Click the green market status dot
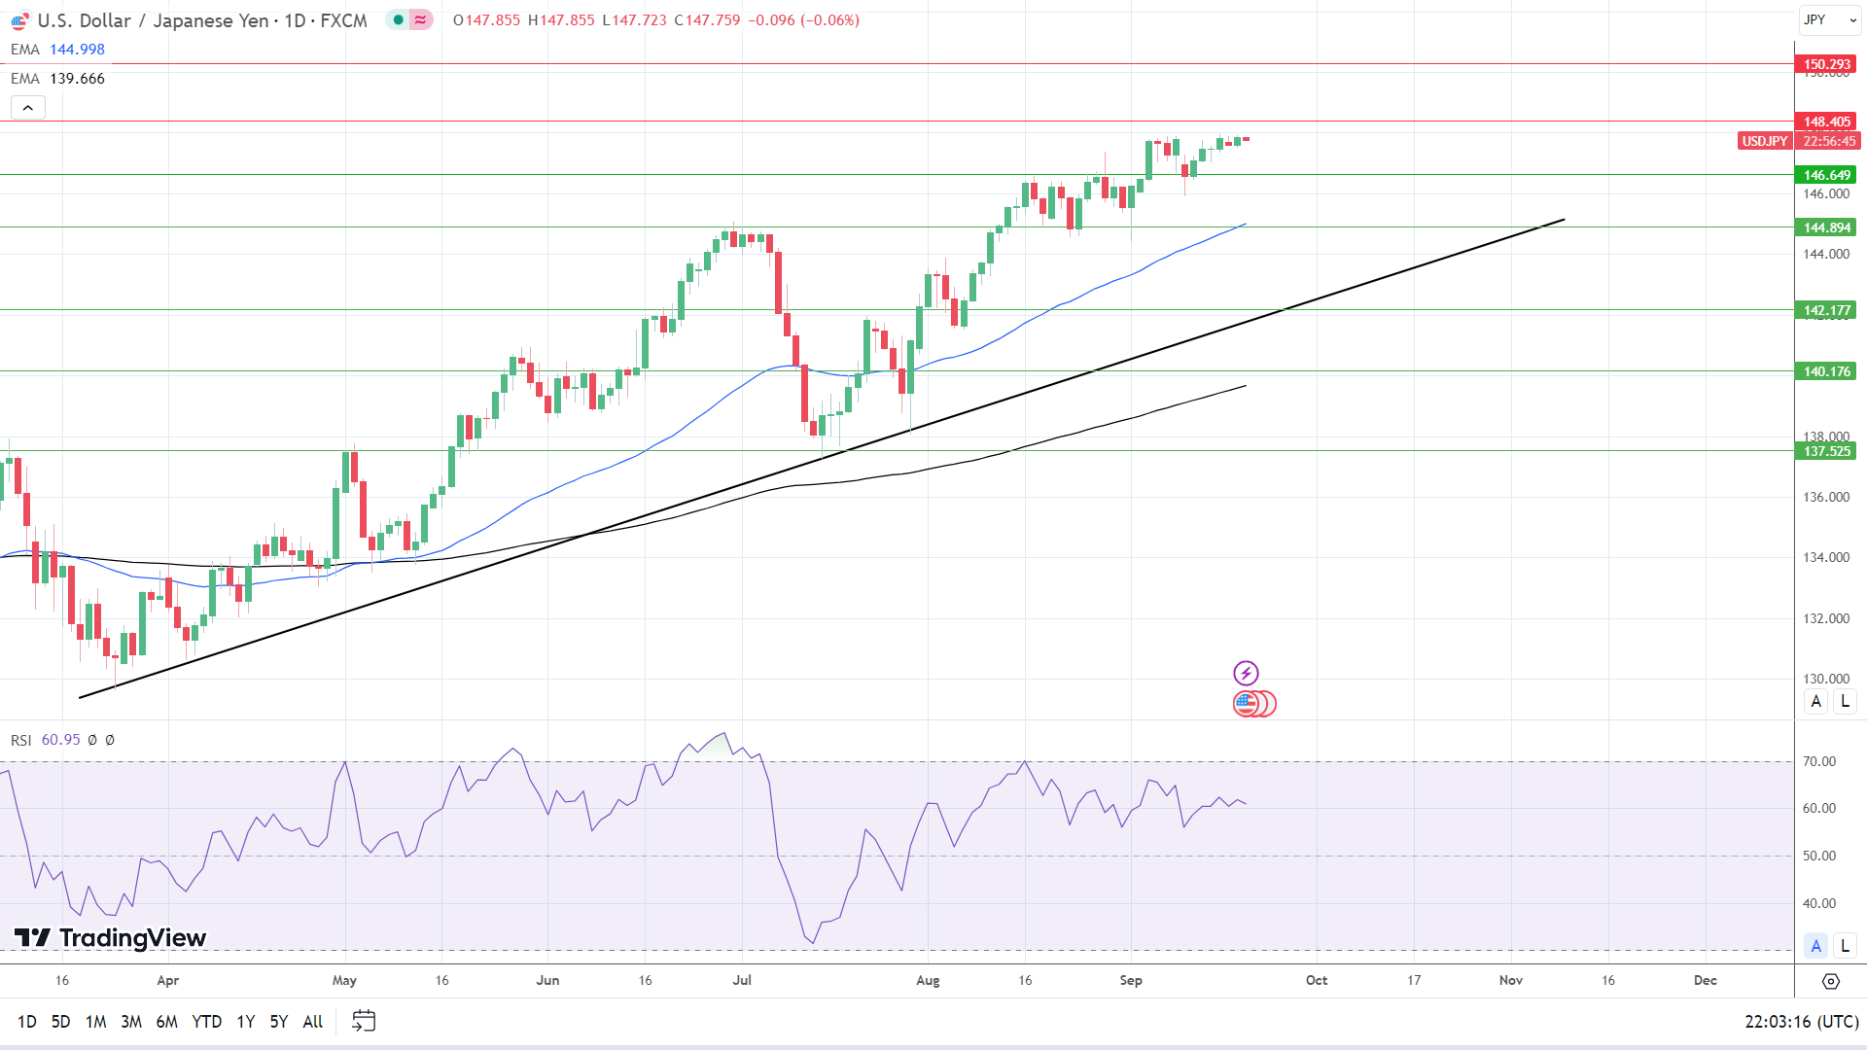The image size is (1867, 1050). (398, 19)
